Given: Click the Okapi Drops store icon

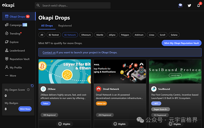Looking at the screenshot, I should pos(7,16).
